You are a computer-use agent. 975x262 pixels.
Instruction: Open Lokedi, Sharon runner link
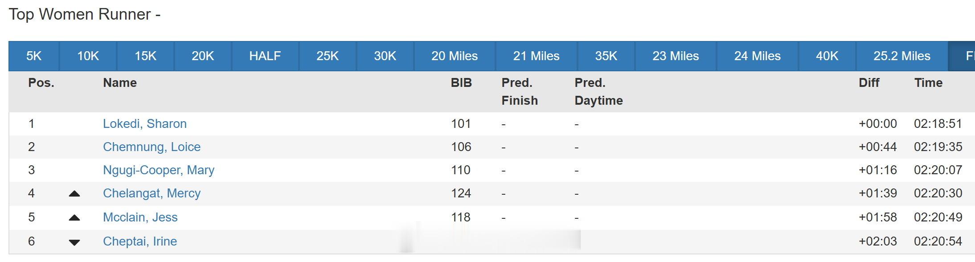(145, 124)
